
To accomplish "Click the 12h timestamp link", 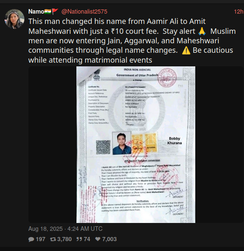I will (x=239, y=12).
